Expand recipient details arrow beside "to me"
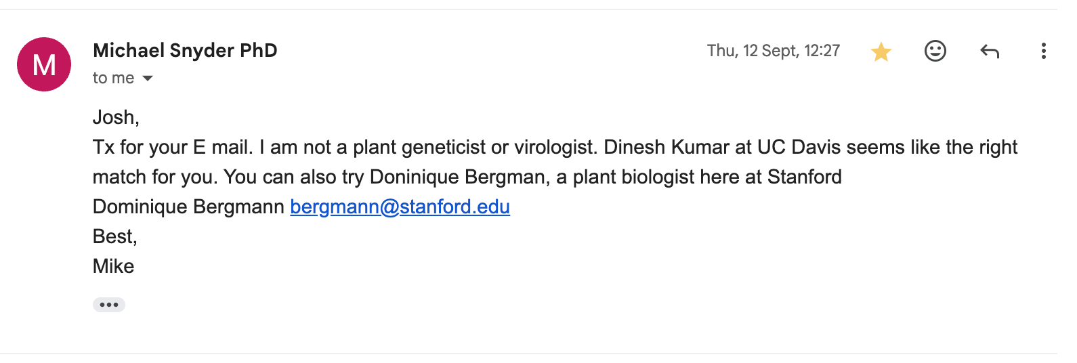 click(148, 79)
